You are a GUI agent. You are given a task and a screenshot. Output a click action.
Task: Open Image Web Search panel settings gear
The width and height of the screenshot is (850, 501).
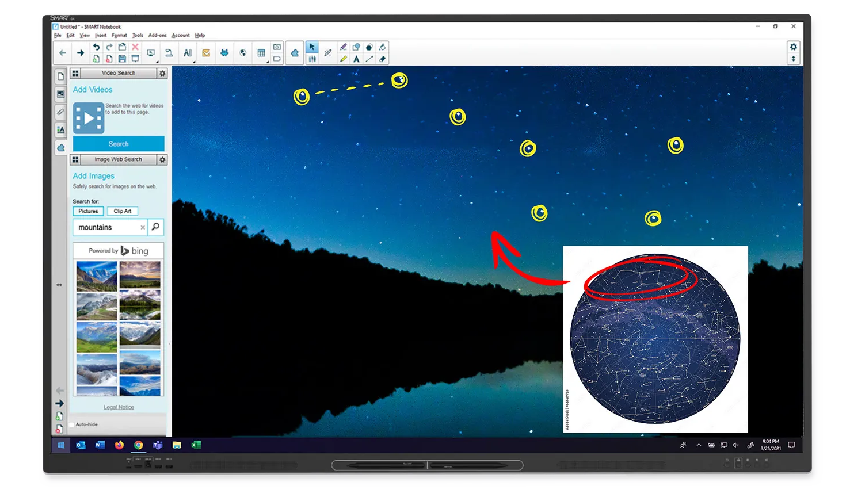click(x=162, y=159)
